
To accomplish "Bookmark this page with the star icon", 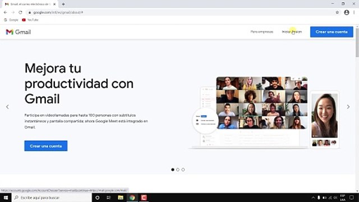I will point(337,12).
